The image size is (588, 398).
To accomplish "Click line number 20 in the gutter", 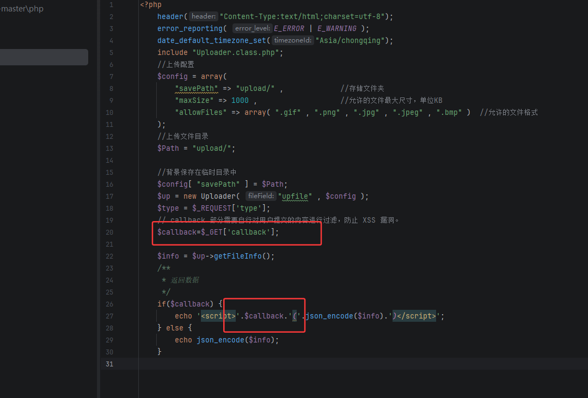I will [x=109, y=232].
